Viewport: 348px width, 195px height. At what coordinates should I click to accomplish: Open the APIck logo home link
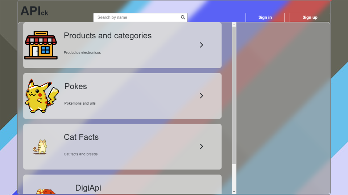pyautogui.click(x=34, y=11)
